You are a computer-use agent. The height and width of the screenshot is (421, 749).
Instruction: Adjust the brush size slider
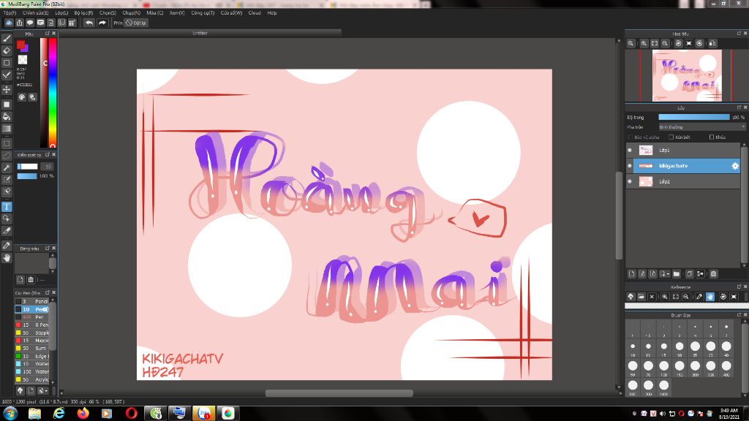pos(27,167)
